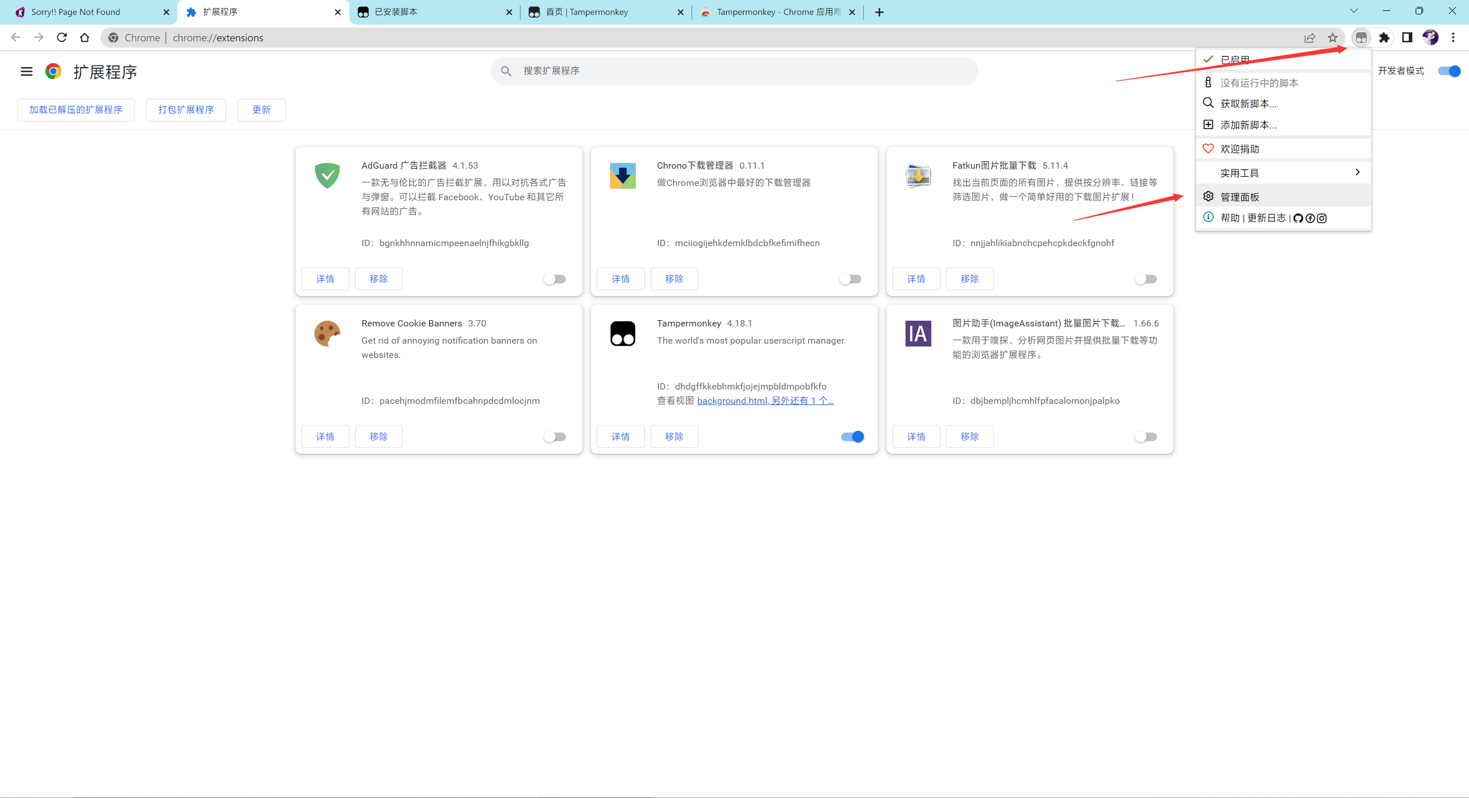Click the 搜索扩展程序 search field
1469x798 pixels.
point(734,71)
